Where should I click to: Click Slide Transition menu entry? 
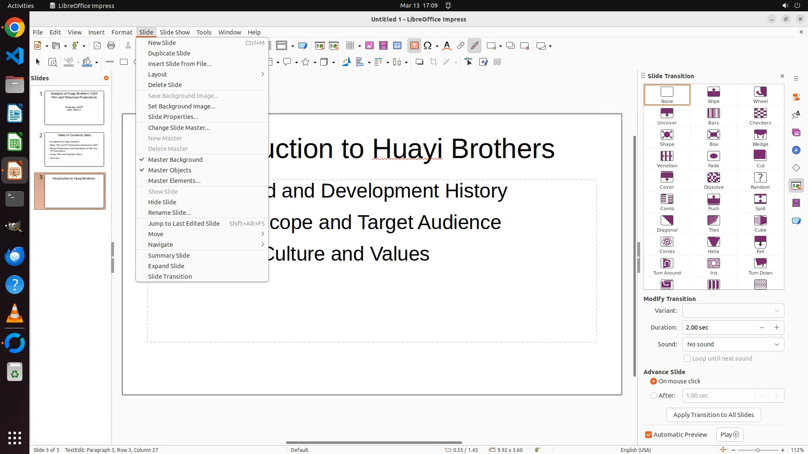(170, 277)
